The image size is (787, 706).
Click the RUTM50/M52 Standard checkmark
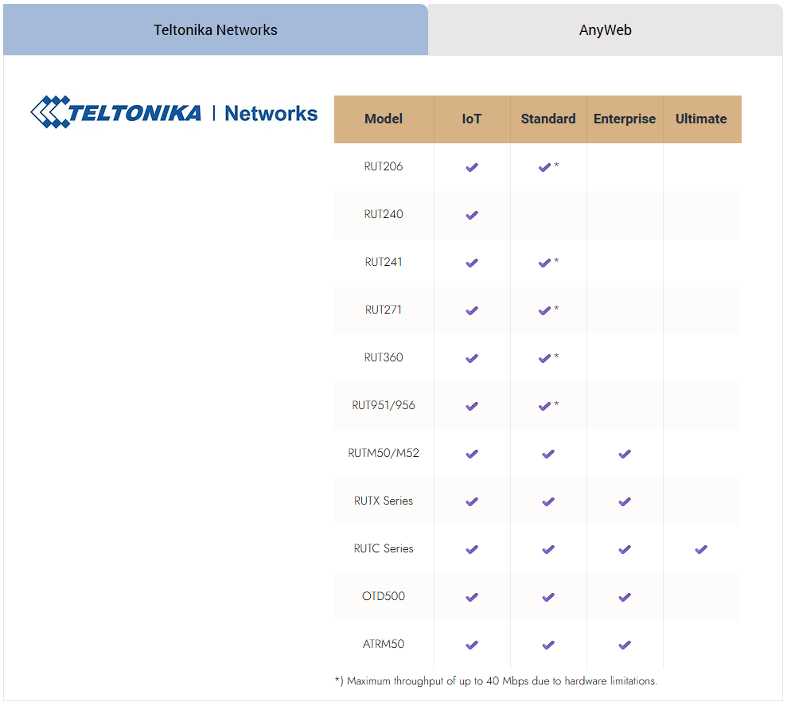pyautogui.click(x=548, y=454)
